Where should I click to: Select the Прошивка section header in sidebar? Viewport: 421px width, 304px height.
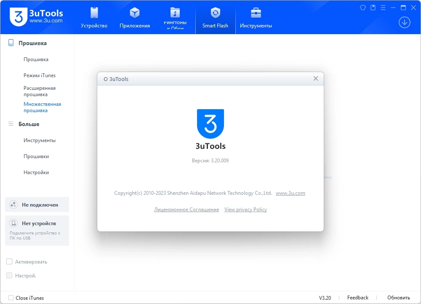pos(32,43)
